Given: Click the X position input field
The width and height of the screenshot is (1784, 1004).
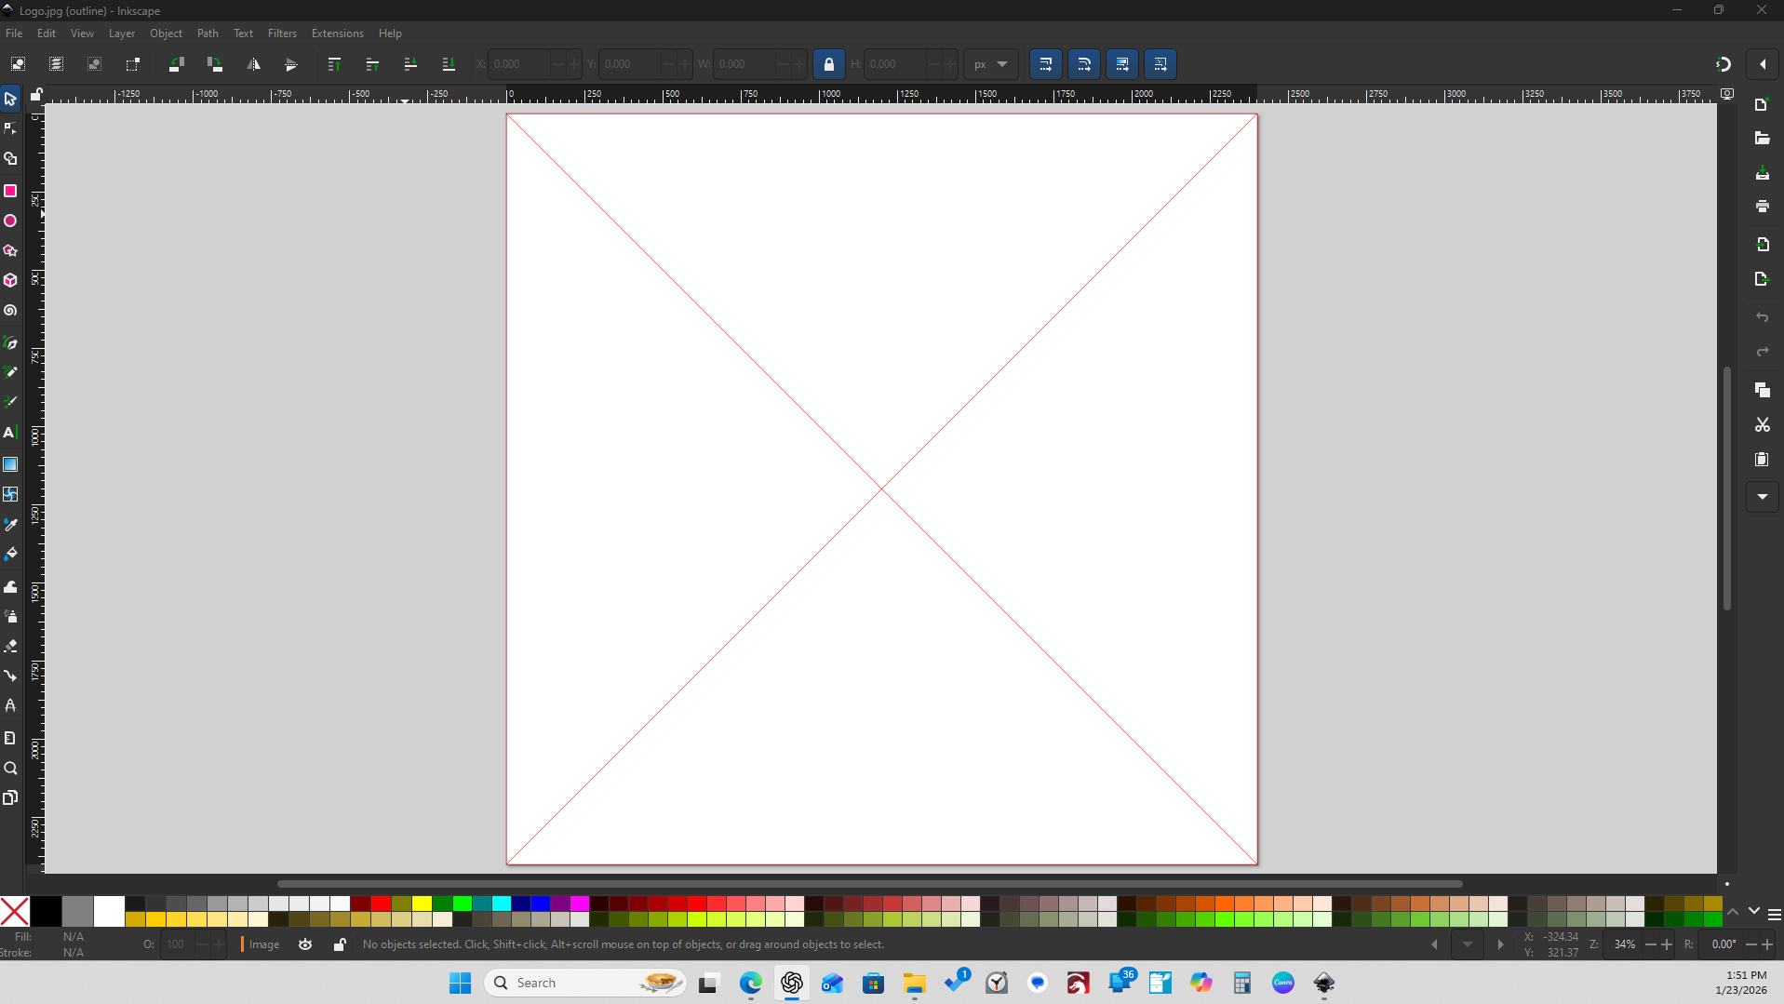Looking at the screenshot, I should [x=519, y=64].
